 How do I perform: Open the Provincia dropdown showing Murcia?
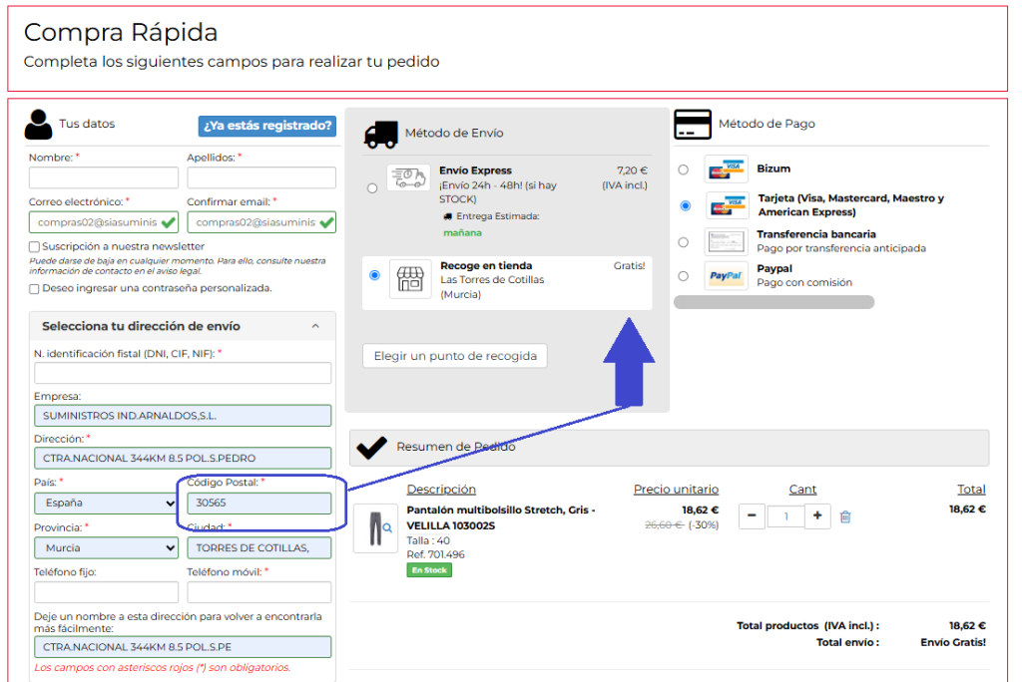pyautogui.click(x=106, y=547)
